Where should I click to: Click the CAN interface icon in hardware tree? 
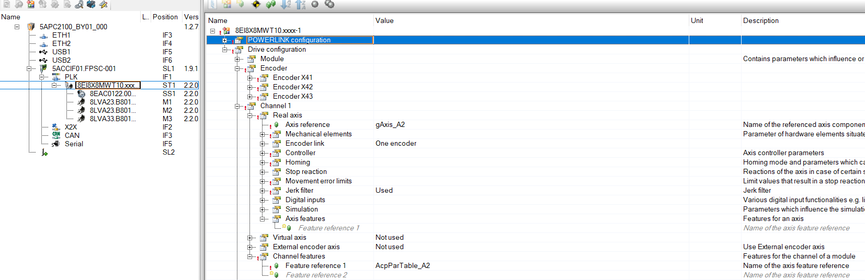coord(56,135)
